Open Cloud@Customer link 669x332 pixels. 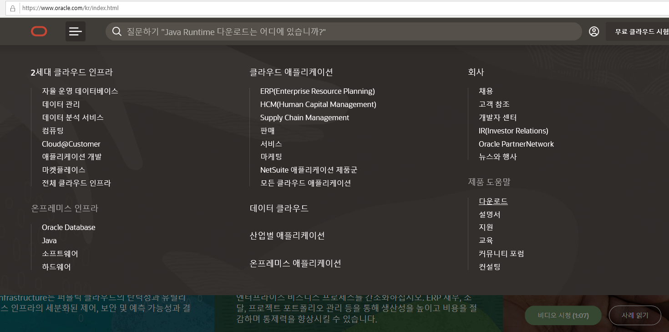click(x=71, y=144)
